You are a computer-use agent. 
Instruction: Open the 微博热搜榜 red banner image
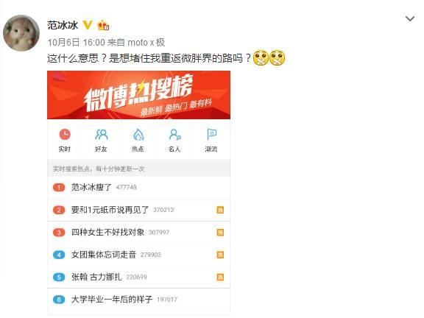138,95
